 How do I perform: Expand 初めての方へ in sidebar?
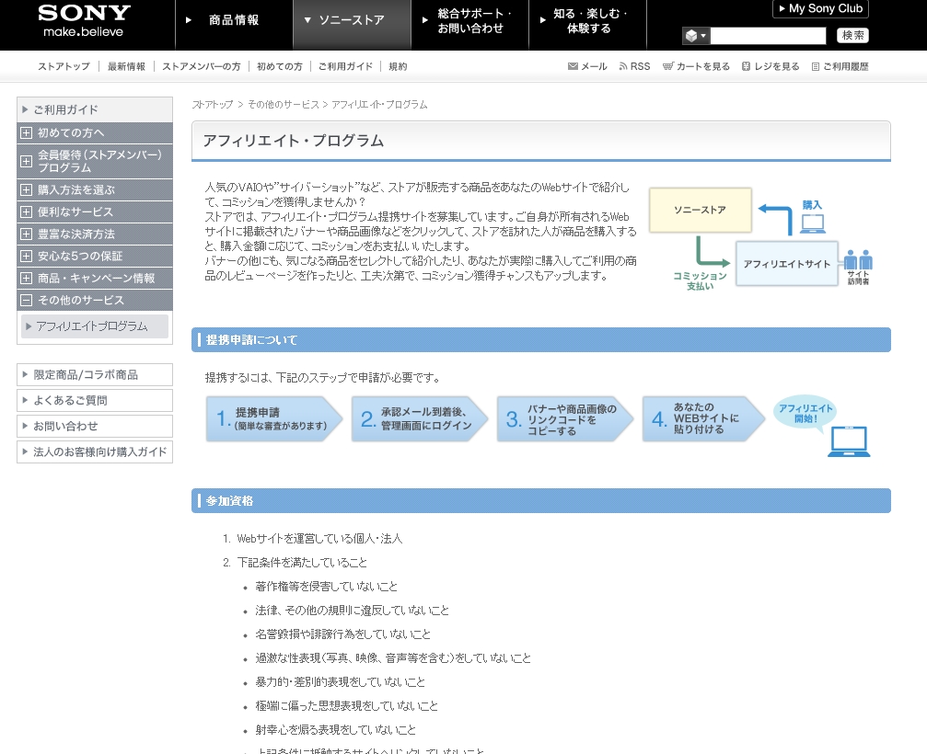click(x=95, y=132)
